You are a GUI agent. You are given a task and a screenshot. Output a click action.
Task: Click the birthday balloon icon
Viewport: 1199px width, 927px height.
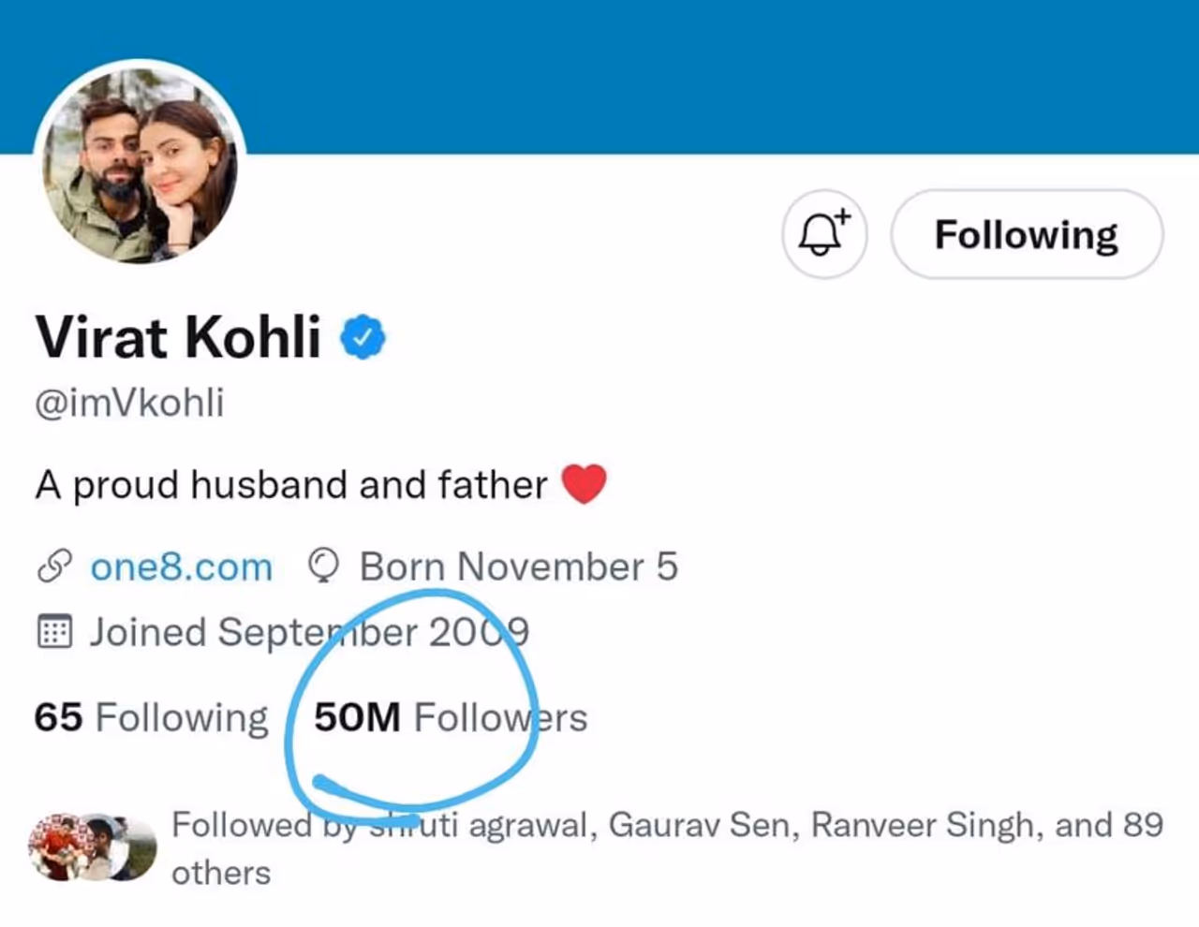[x=323, y=566]
